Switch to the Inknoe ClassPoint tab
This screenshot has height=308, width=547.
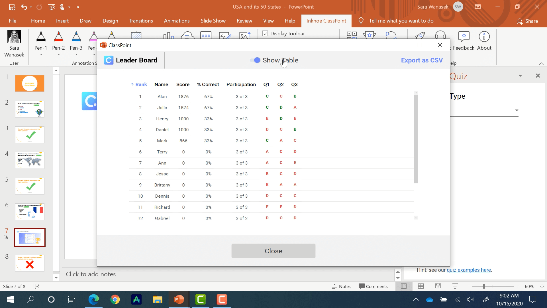(326, 21)
